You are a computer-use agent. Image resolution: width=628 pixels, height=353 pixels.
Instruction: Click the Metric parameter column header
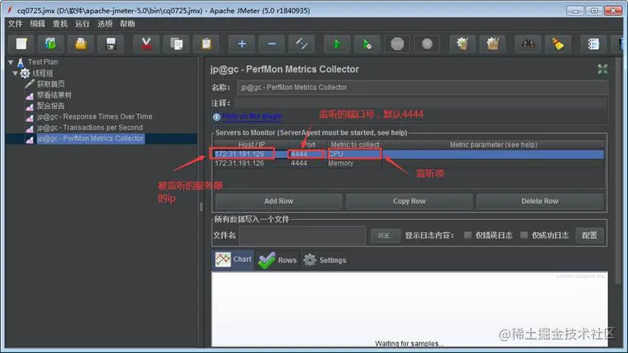(493, 144)
